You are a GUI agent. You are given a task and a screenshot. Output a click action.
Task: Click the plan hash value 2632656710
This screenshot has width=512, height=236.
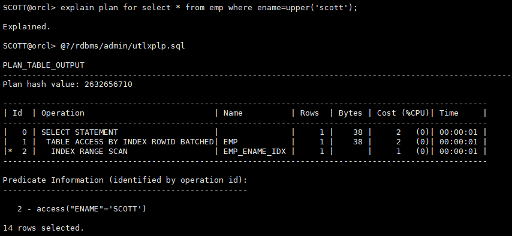108,84
